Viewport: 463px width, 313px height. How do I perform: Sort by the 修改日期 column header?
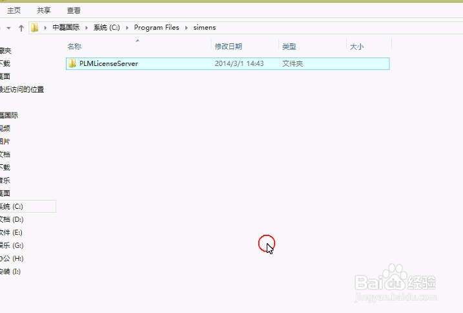coord(228,47)
